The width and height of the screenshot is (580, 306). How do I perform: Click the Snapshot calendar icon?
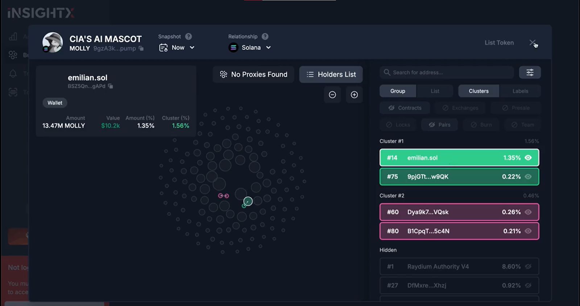[163, 47]
